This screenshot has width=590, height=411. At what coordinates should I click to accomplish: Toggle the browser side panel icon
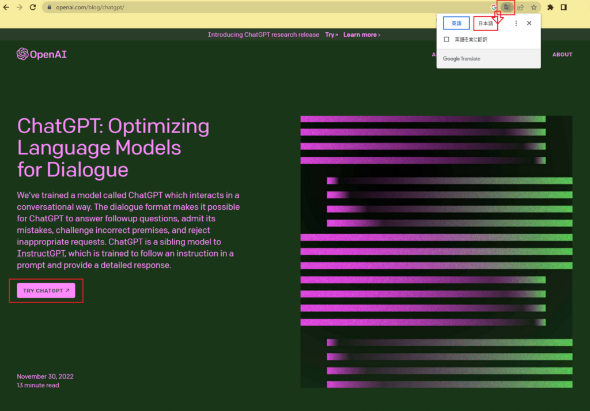click(x=564, y=7)
